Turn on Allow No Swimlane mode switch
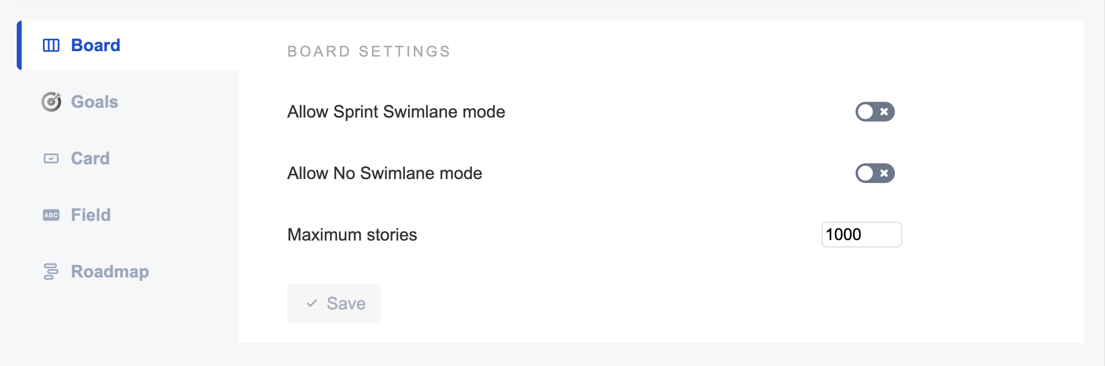Image resolution: width=1105 pixels, height=366 pixels. 875,173
